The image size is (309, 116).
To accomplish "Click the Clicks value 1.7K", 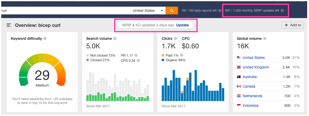I will [x=169, y=46].
